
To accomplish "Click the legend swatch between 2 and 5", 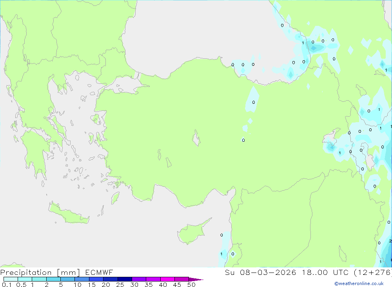I will coord(53,279).
